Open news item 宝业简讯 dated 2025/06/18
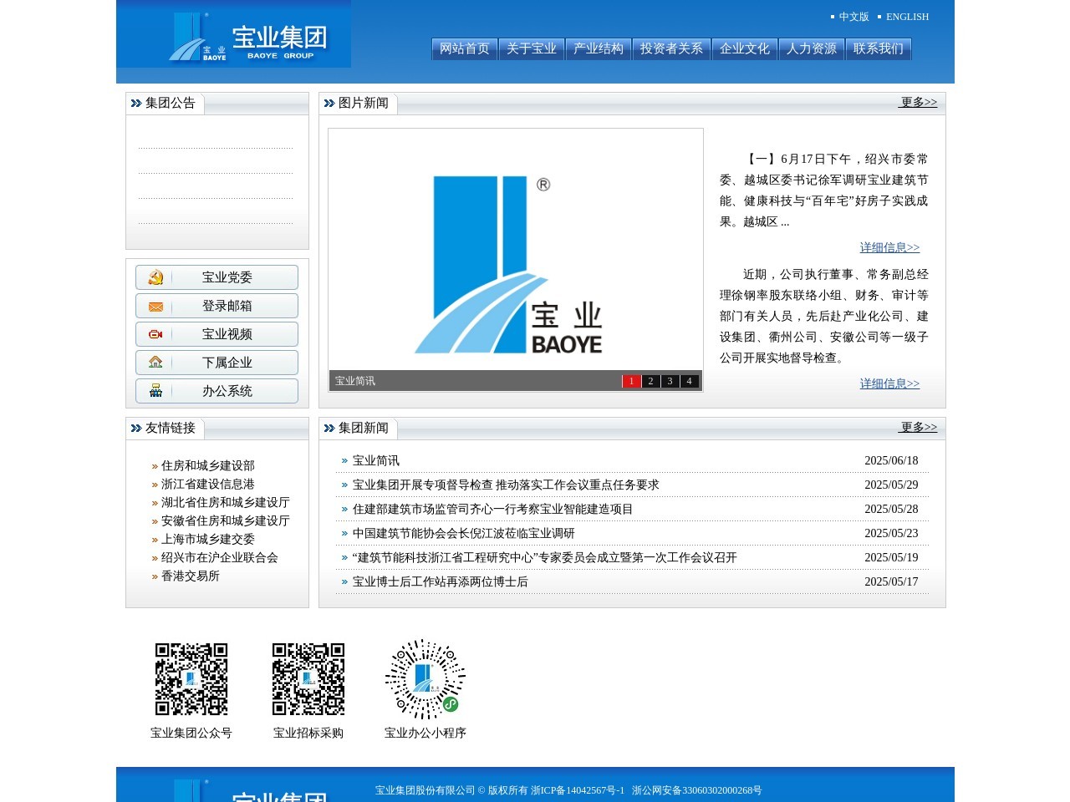The width and height of the screenshot is (1070, 802). (375, 460)
